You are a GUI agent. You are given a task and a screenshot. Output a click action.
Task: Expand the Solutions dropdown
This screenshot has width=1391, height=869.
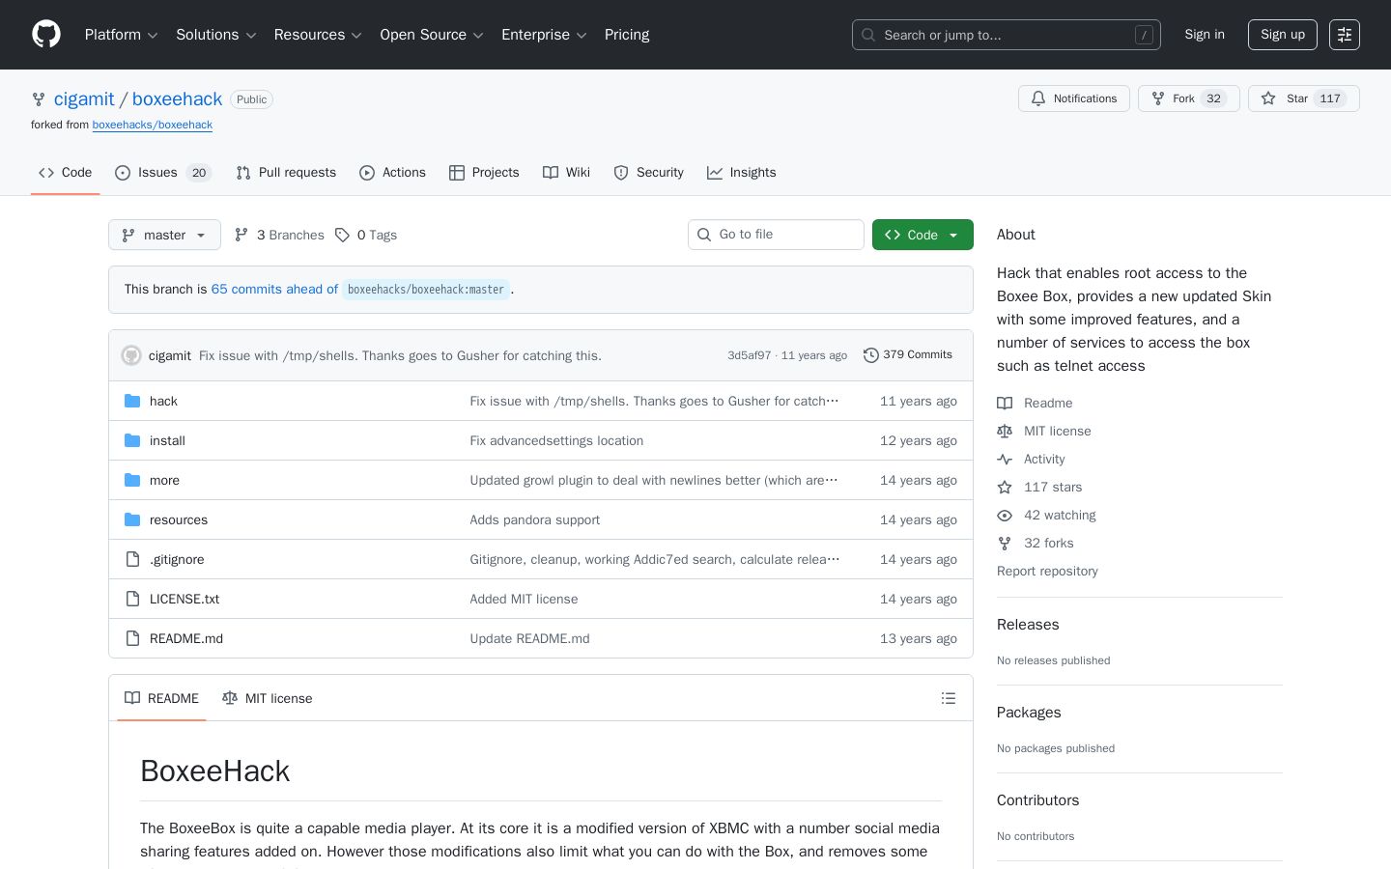(x=216, y=35)
